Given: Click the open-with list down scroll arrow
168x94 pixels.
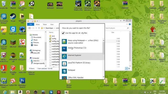Looking at the screenshot, I should [x=103, y=77].
